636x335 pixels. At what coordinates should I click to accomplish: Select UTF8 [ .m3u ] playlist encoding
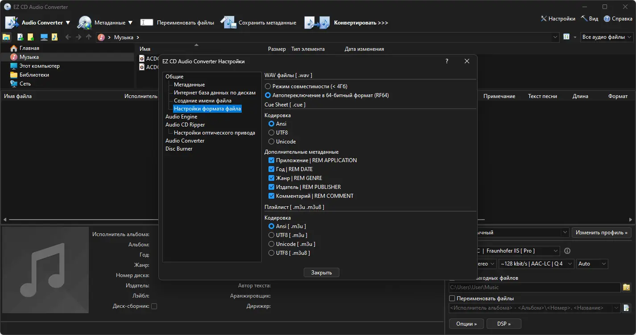pyautogui.click(x=271, y=235)
